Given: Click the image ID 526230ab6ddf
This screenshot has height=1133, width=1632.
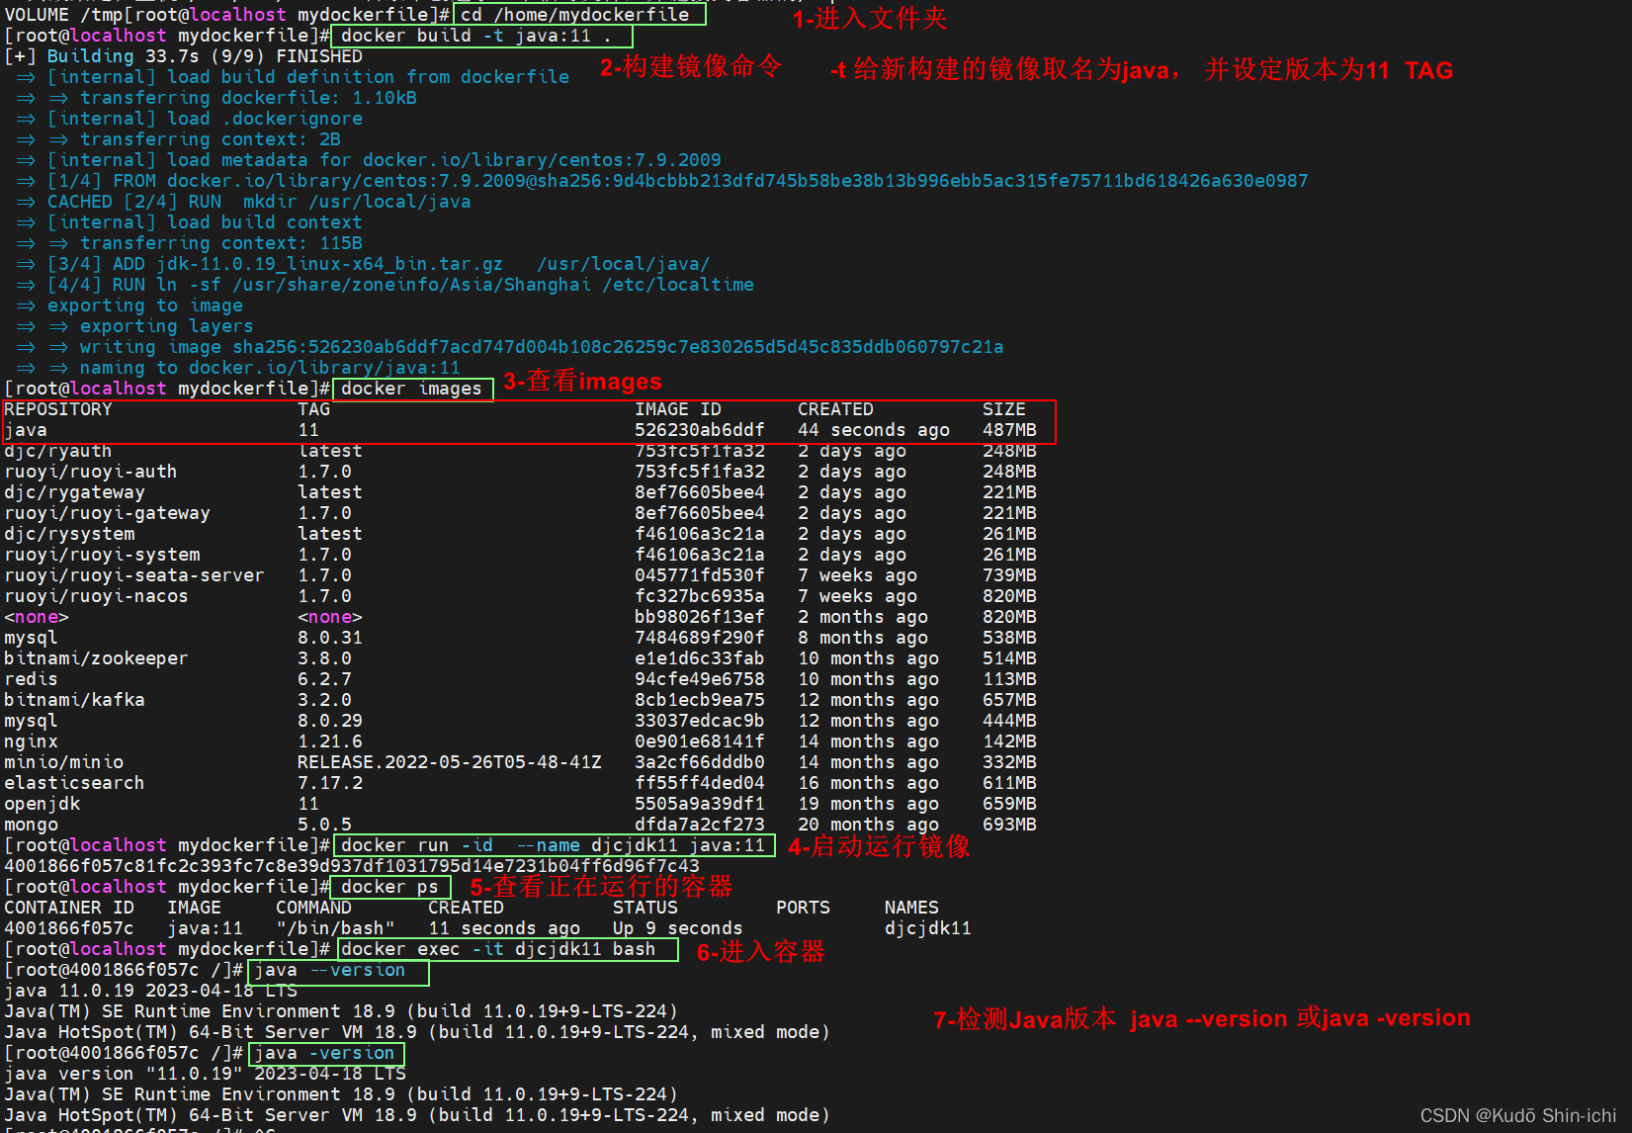Looking at the screenshot, I should 700,430.
